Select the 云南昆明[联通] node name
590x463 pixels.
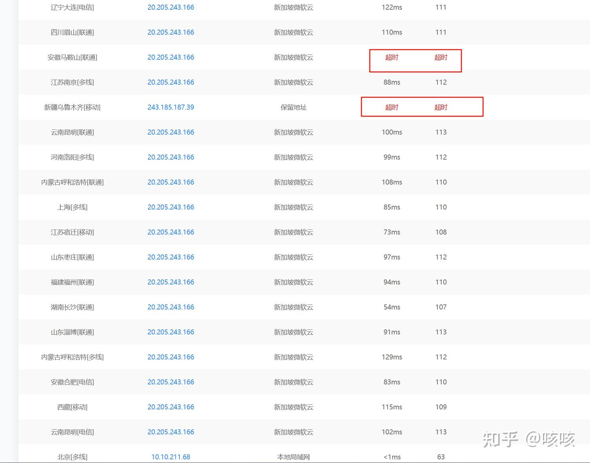tap(73, 132)
